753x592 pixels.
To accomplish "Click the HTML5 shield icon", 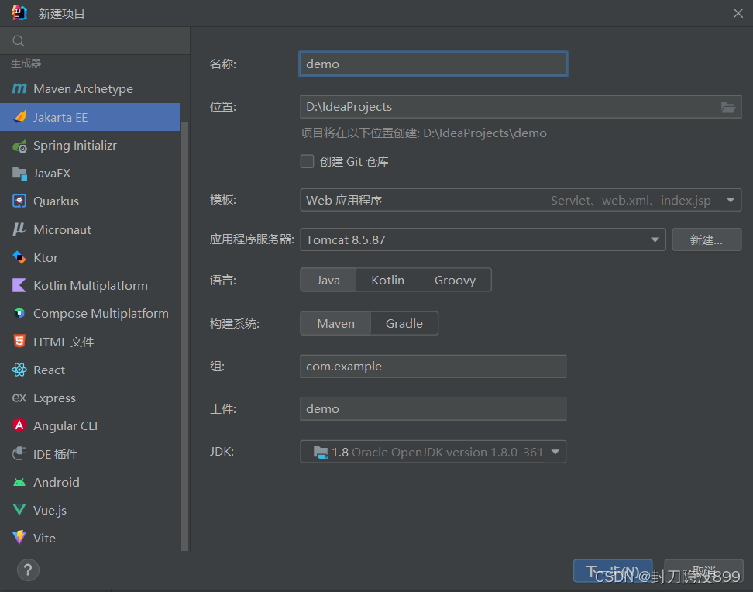I will [x=19, y=342].
